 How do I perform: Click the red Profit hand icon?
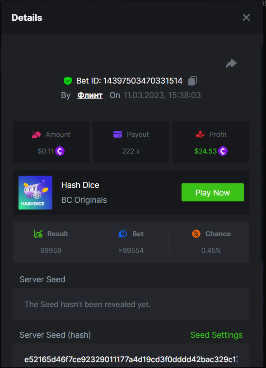coord(200,135)
